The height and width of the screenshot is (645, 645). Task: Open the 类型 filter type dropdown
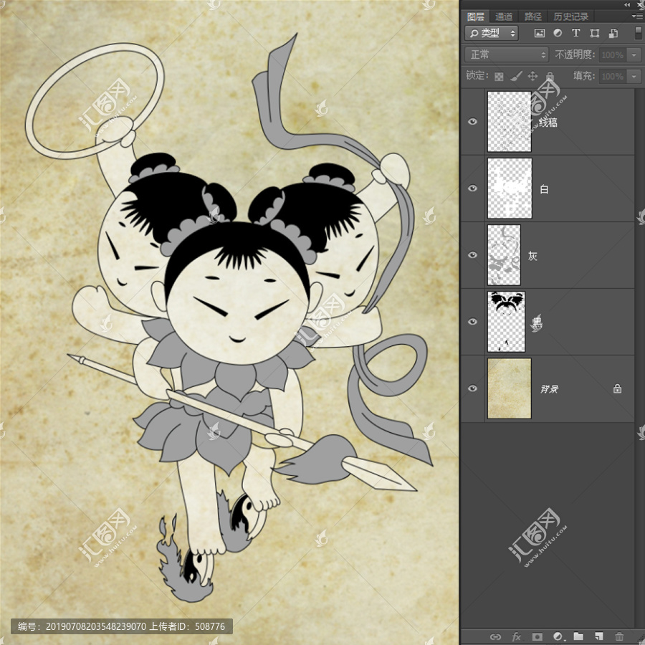pyautogui.click(x=492, y=33)
